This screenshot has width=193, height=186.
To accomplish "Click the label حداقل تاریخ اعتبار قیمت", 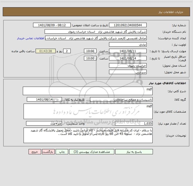I will pos(175,58).
